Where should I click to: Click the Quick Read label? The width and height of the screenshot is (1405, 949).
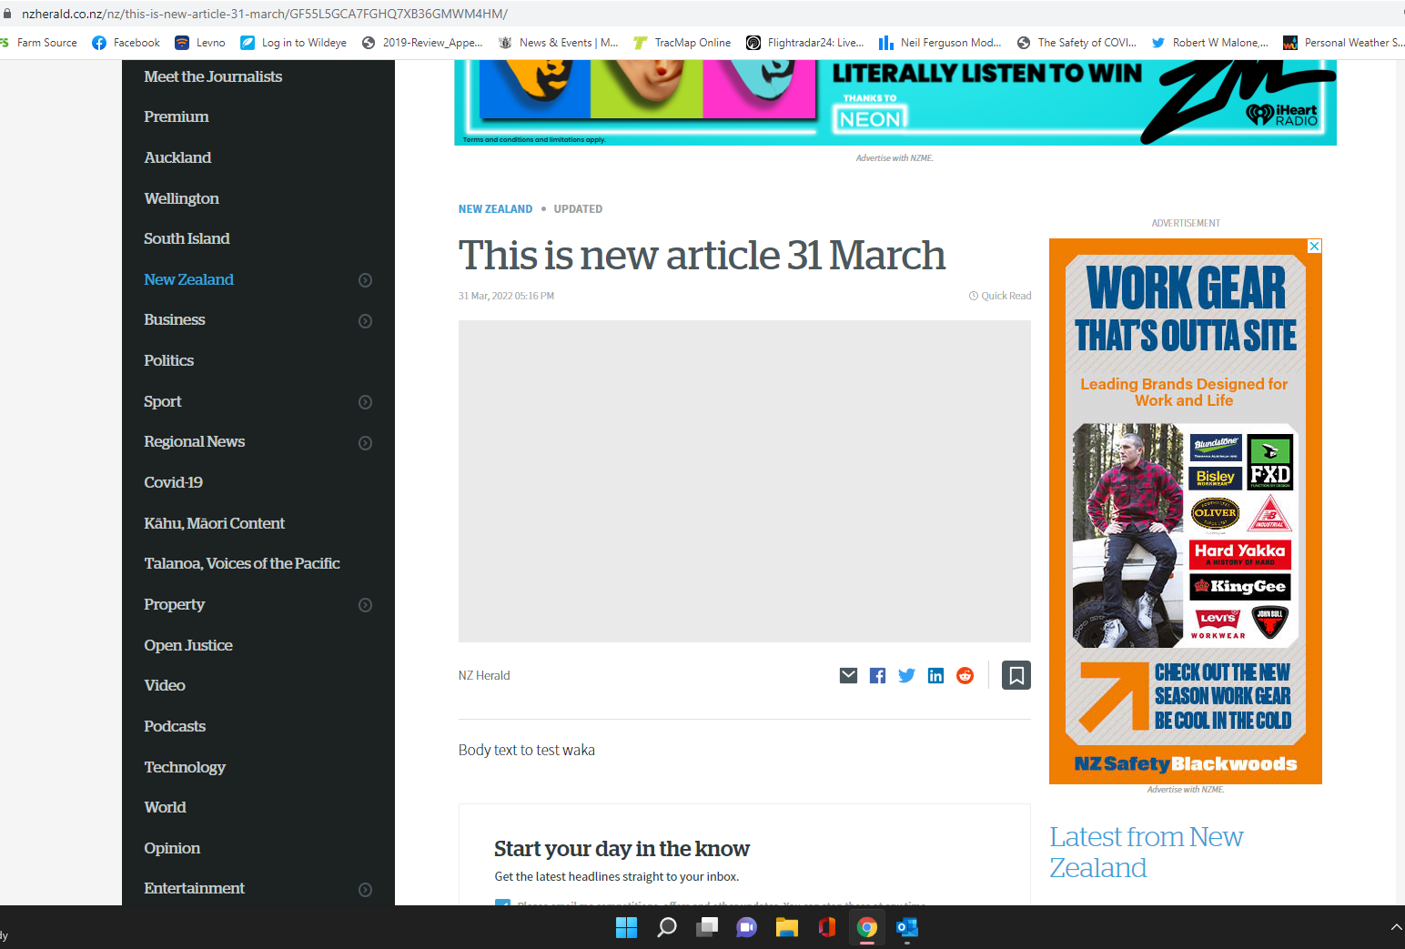(x=1000, y=296)
